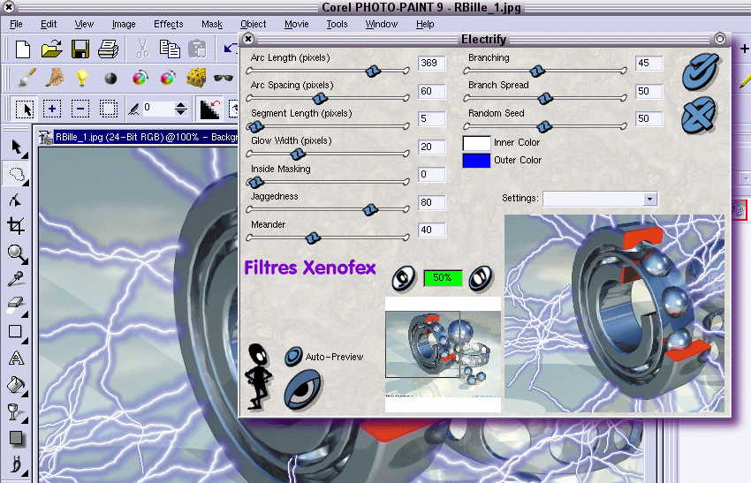Click the Print icon
751x483 pixels.
tap(109, 49)
